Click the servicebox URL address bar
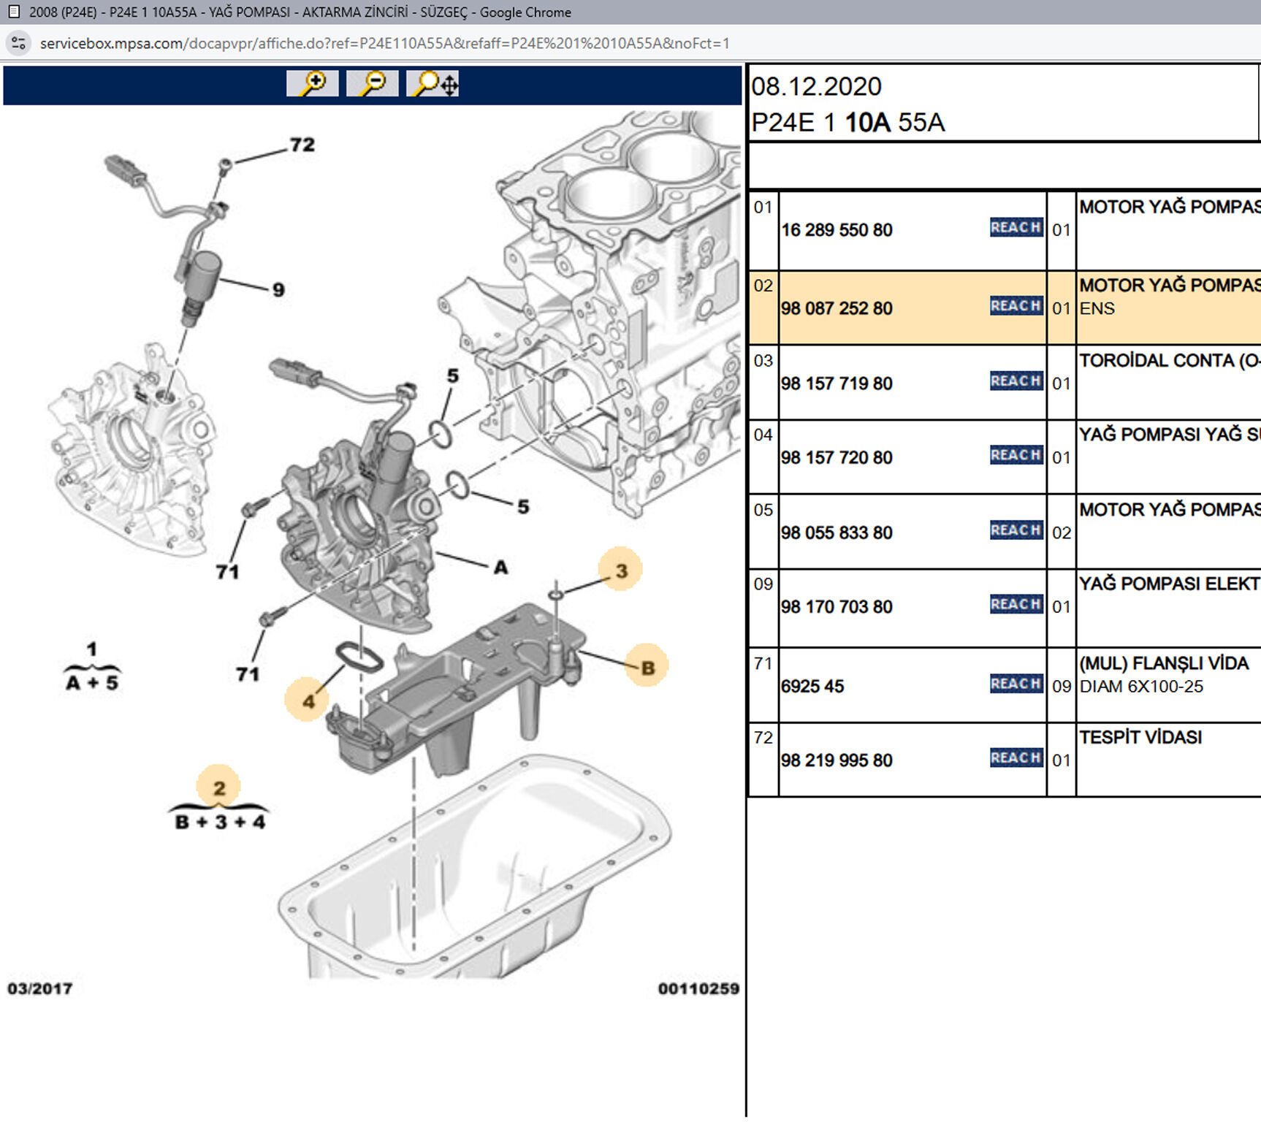 pos(384,43)
